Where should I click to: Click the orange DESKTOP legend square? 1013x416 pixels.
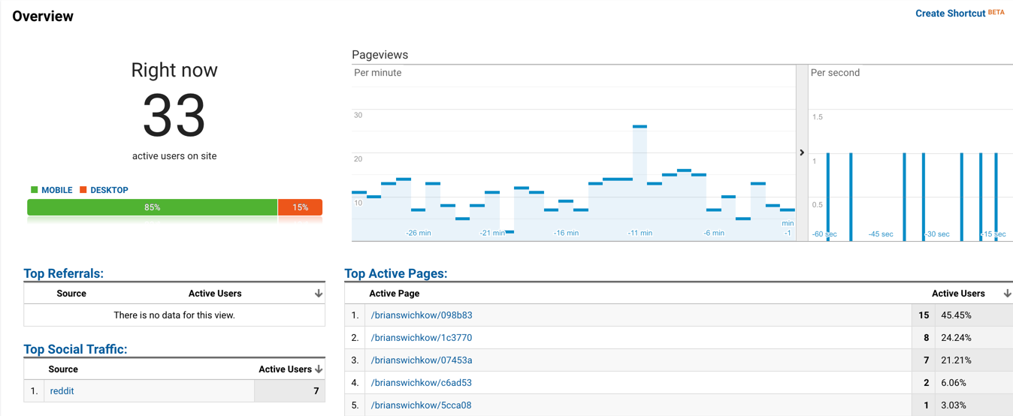[83, 190]
